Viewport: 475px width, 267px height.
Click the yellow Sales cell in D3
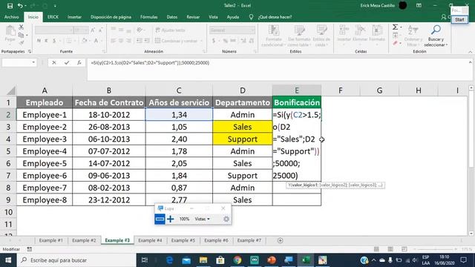coord(243,127)
